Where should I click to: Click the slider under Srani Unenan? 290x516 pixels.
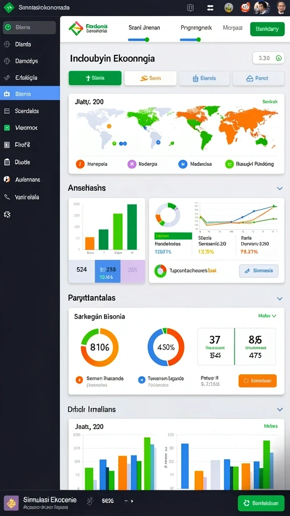[138, 39]
